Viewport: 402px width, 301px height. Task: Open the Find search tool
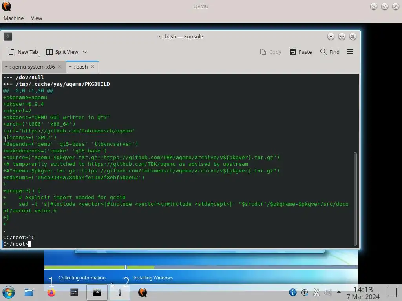pos(330,52)
